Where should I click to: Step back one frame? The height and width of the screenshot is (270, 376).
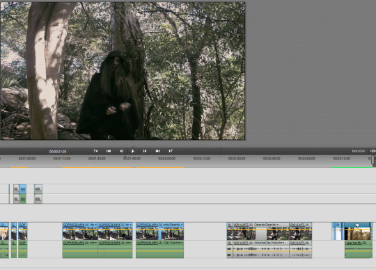tap(121, 151)
